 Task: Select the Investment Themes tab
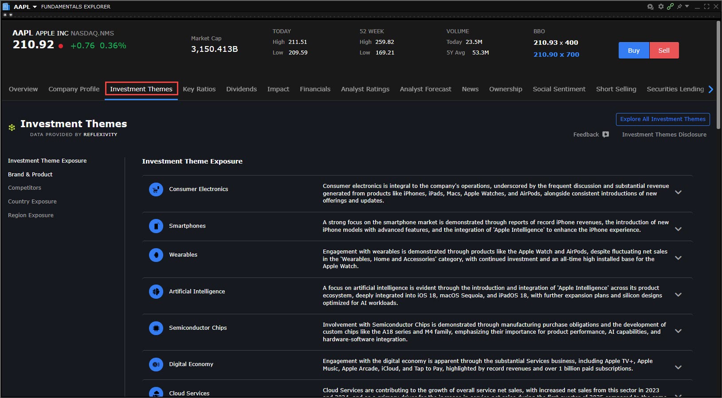(141, 89)
